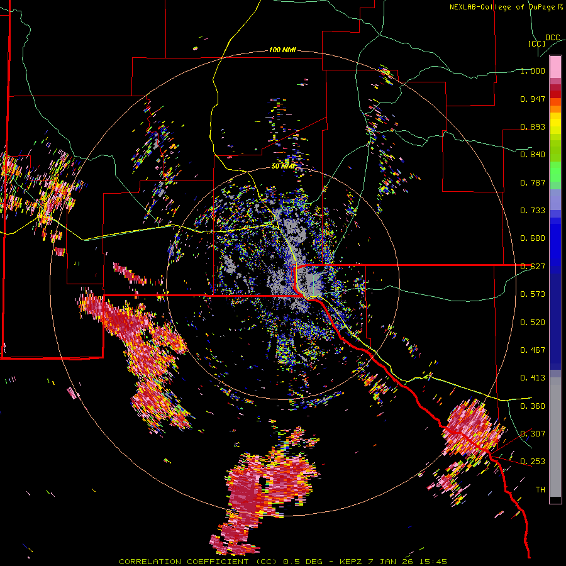This screenshot has height=566, width=566.
Task: Click the 0.253 color scale value
Action: (x=533, y=462)
